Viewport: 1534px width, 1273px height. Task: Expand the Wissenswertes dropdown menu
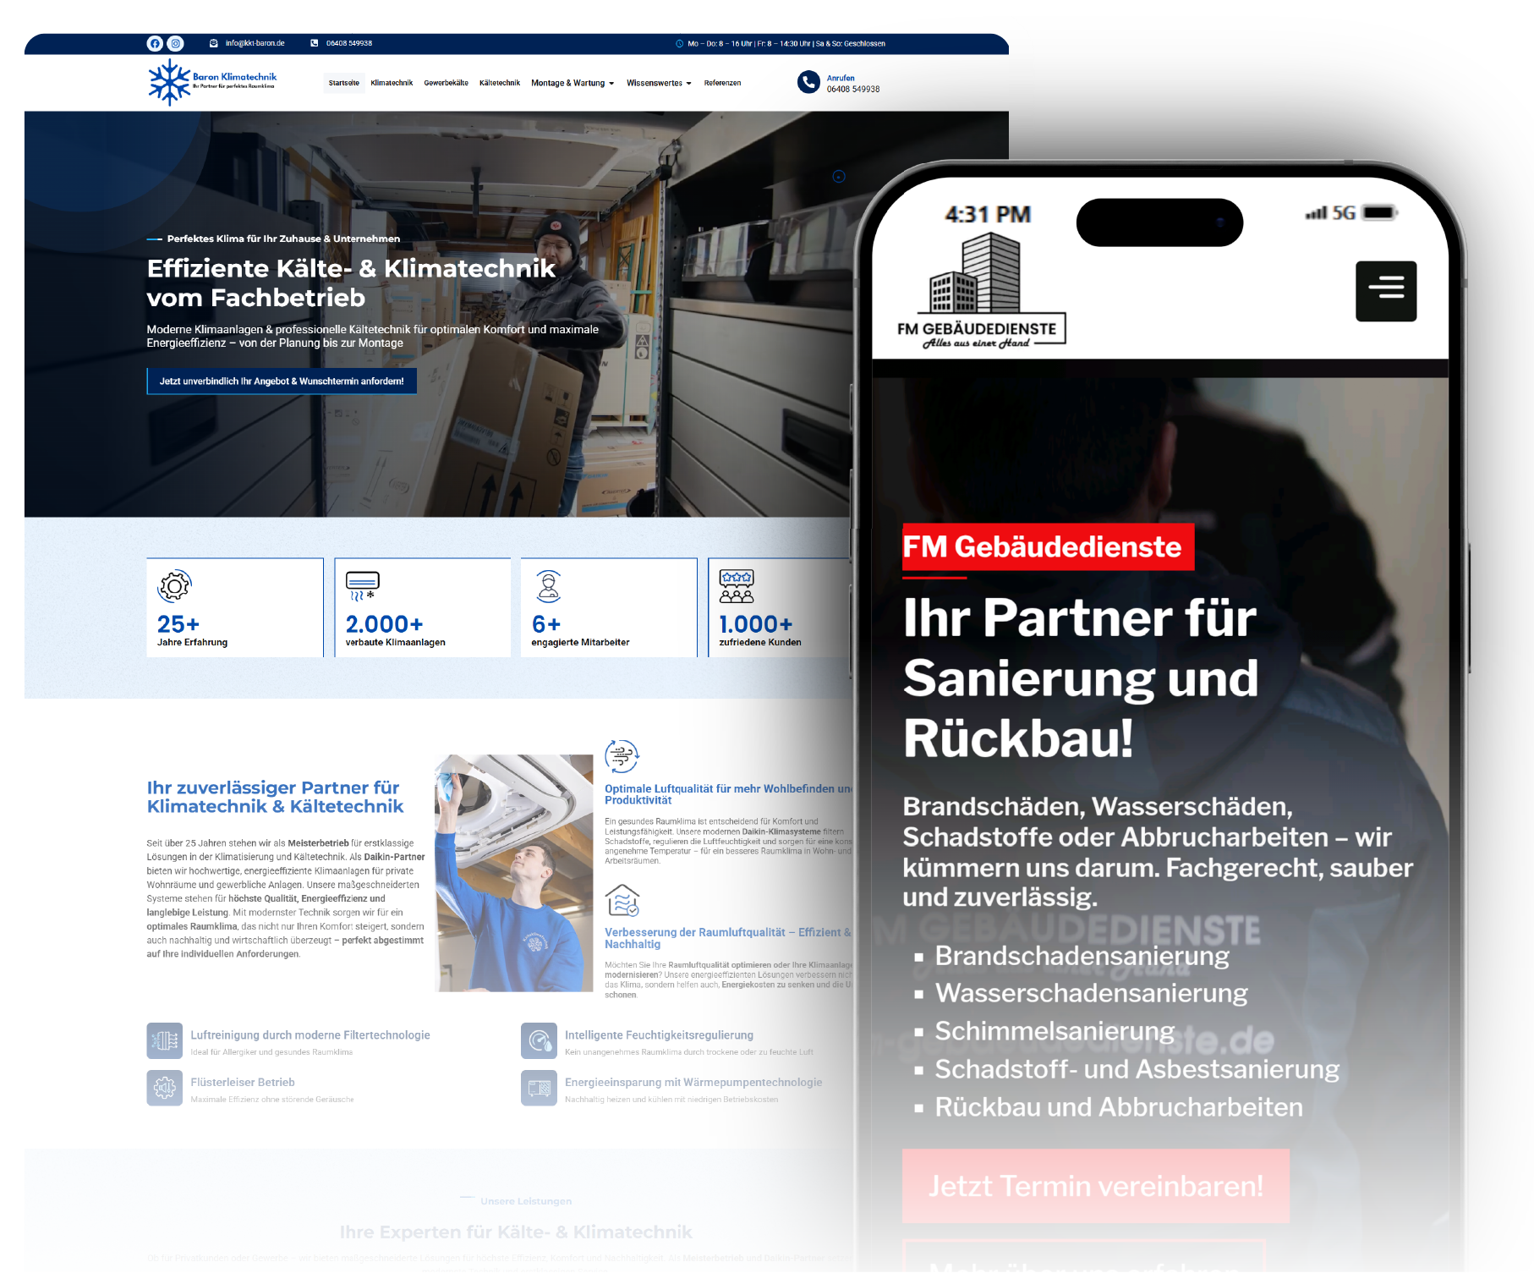[659, 83]
